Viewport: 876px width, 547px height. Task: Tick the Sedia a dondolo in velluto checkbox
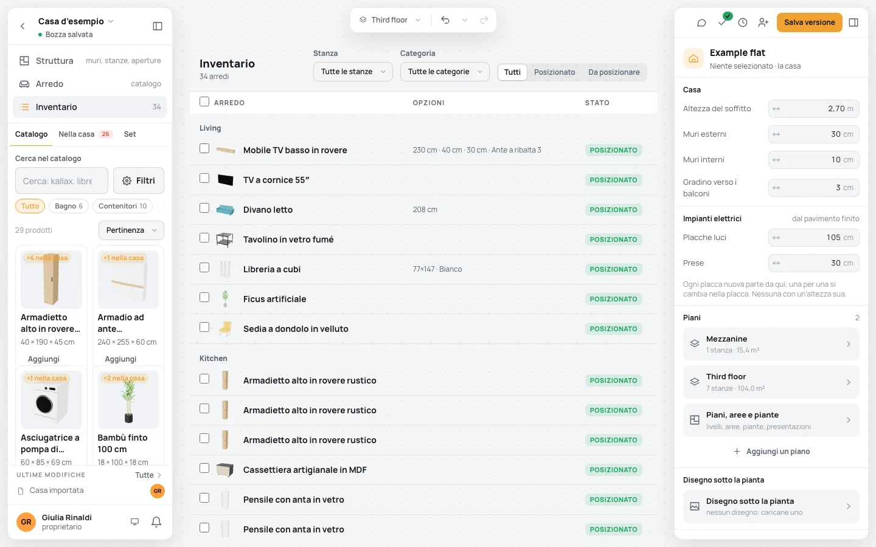pos(204,327)
